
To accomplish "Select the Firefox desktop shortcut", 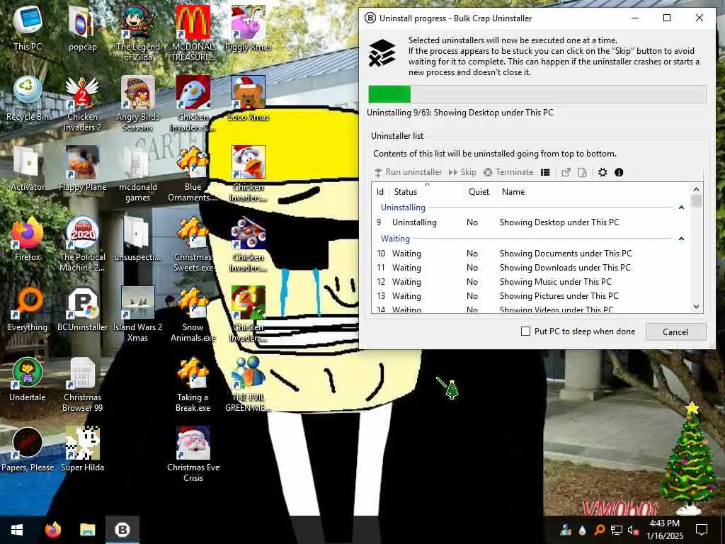I will point(28,239).
